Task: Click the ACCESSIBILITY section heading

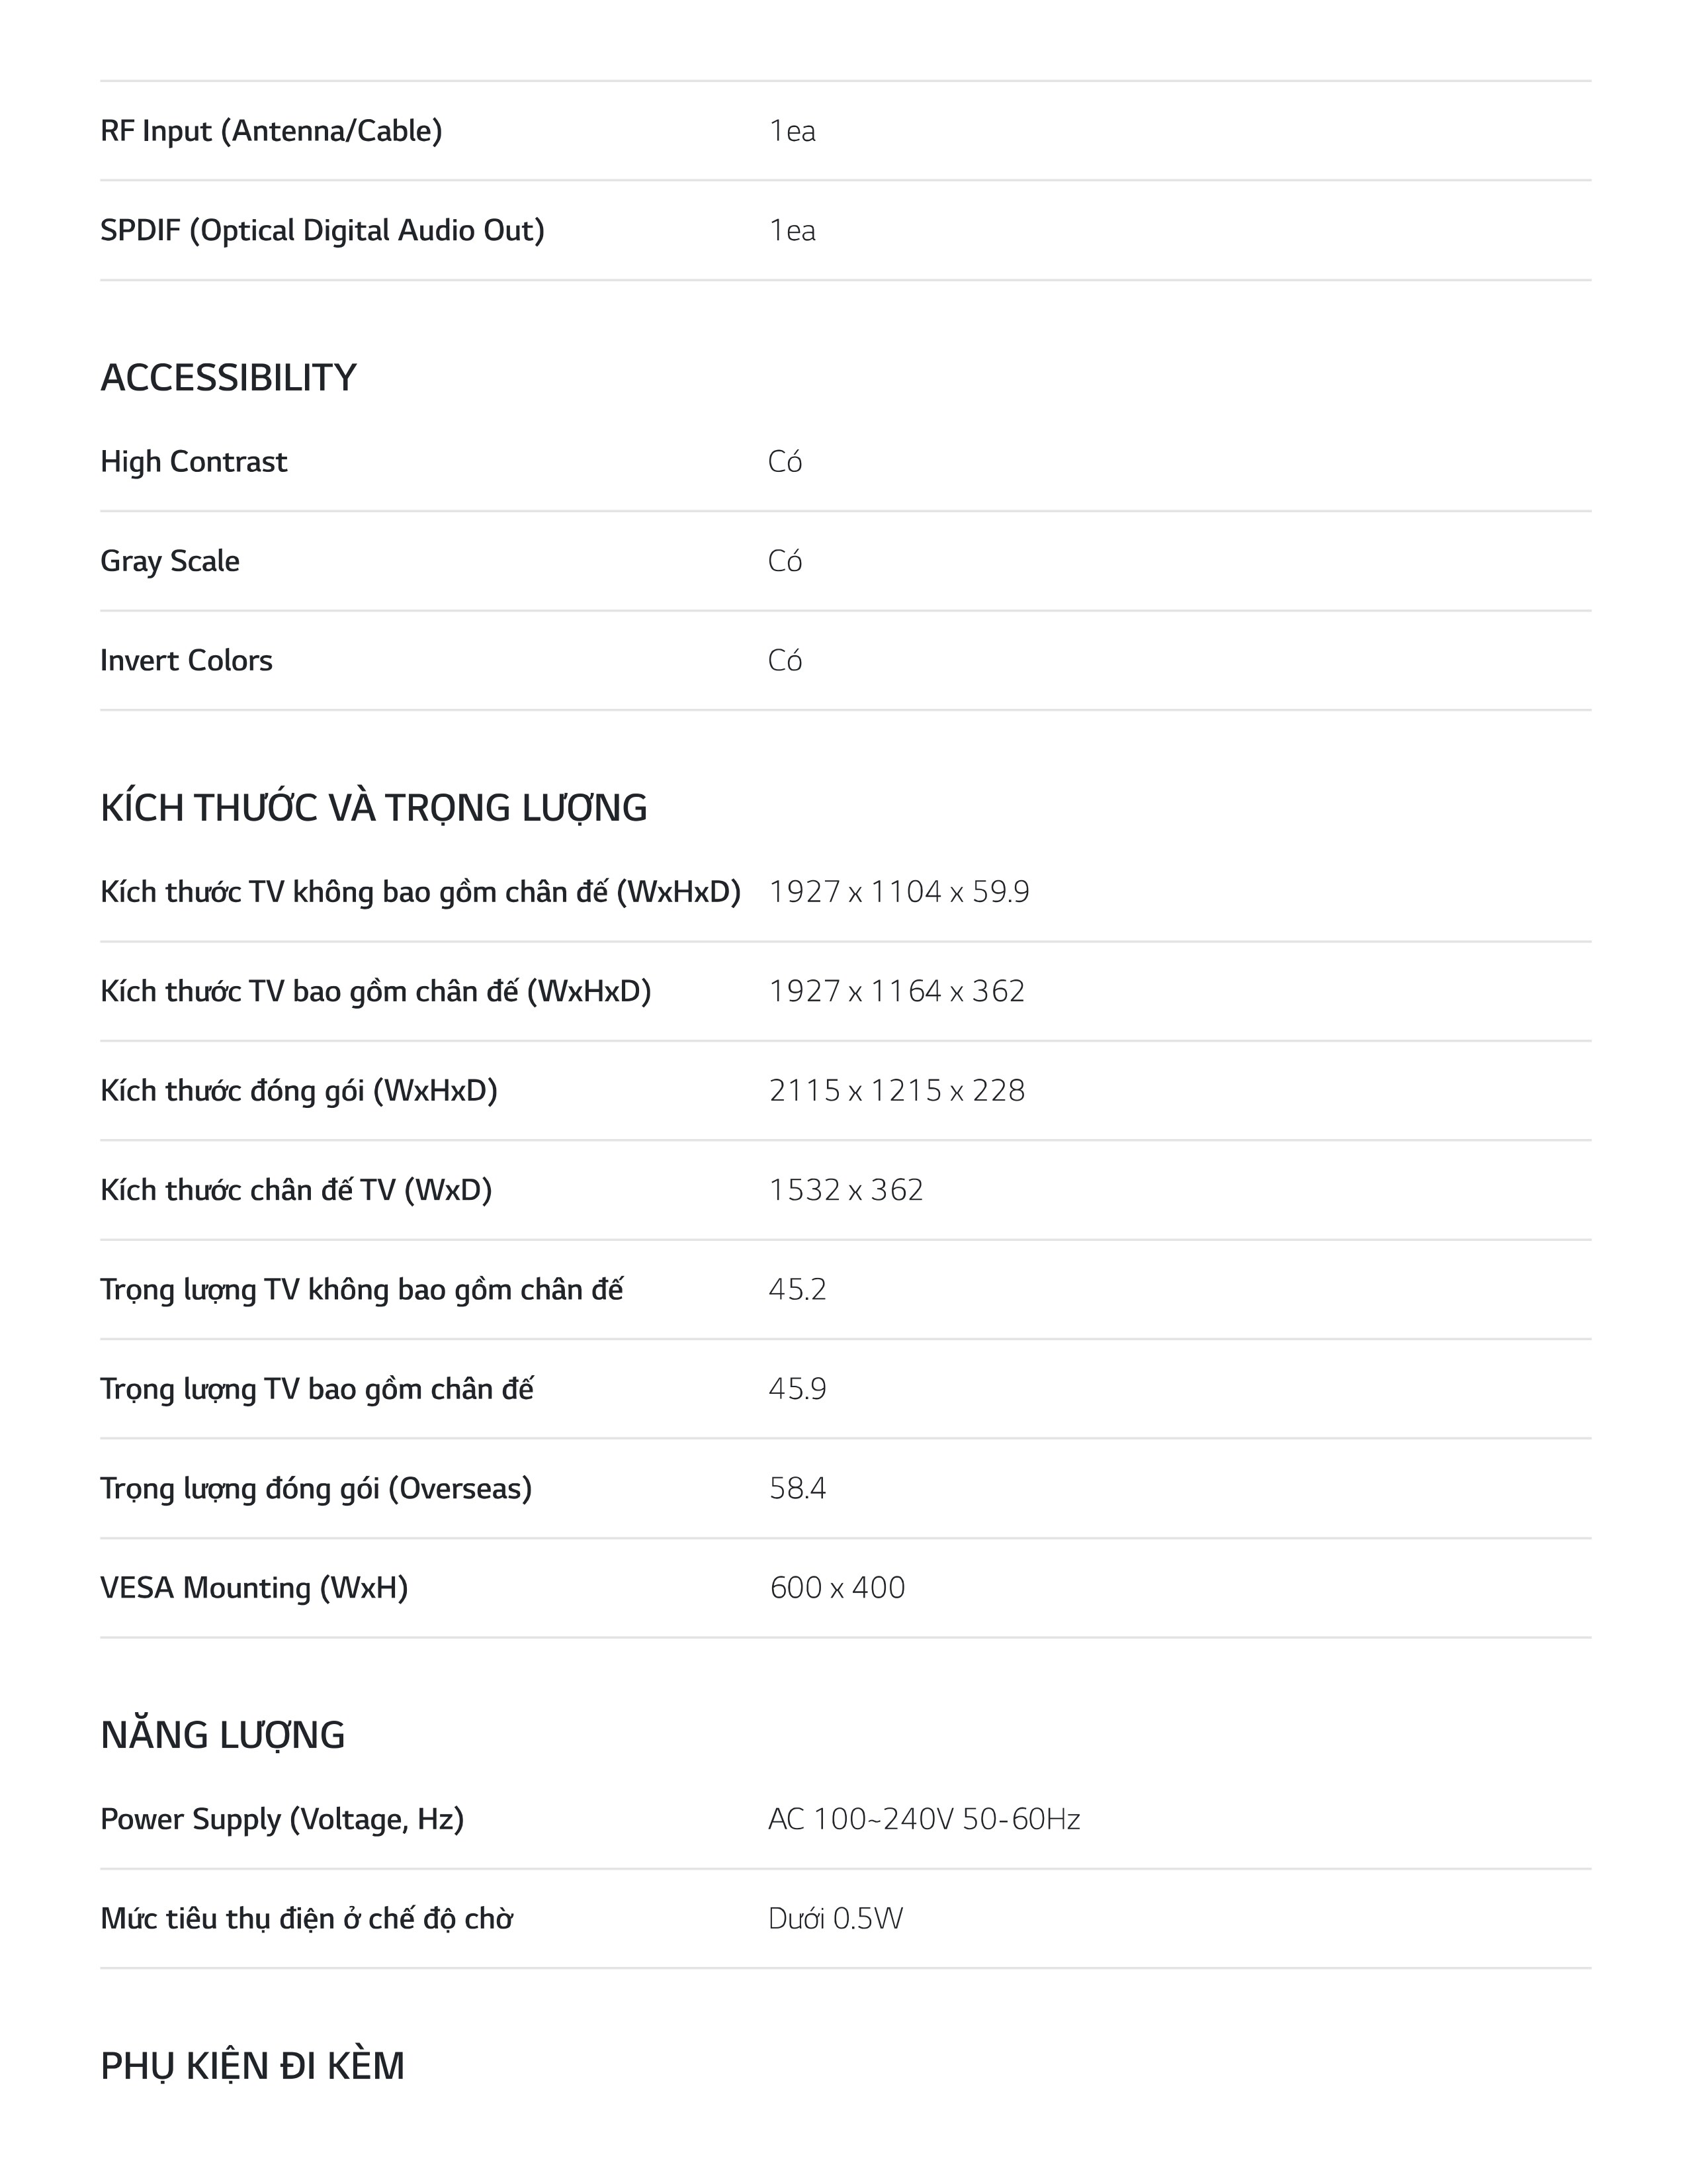Action: point(228,378)
